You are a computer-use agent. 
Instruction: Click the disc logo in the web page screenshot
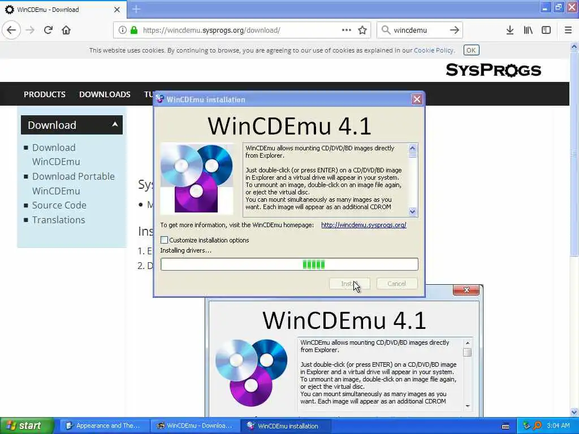pyautogui.click(x=252, y=373)
